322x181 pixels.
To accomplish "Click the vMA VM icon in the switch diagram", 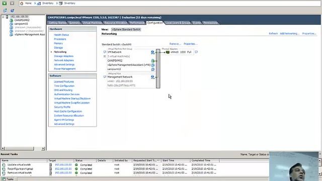I will [x=153, y=65].
